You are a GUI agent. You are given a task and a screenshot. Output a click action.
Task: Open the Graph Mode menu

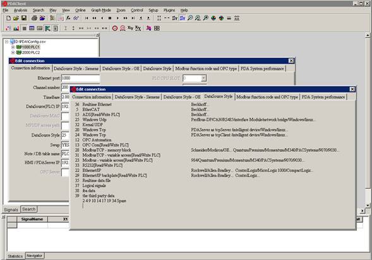(101, 10)
